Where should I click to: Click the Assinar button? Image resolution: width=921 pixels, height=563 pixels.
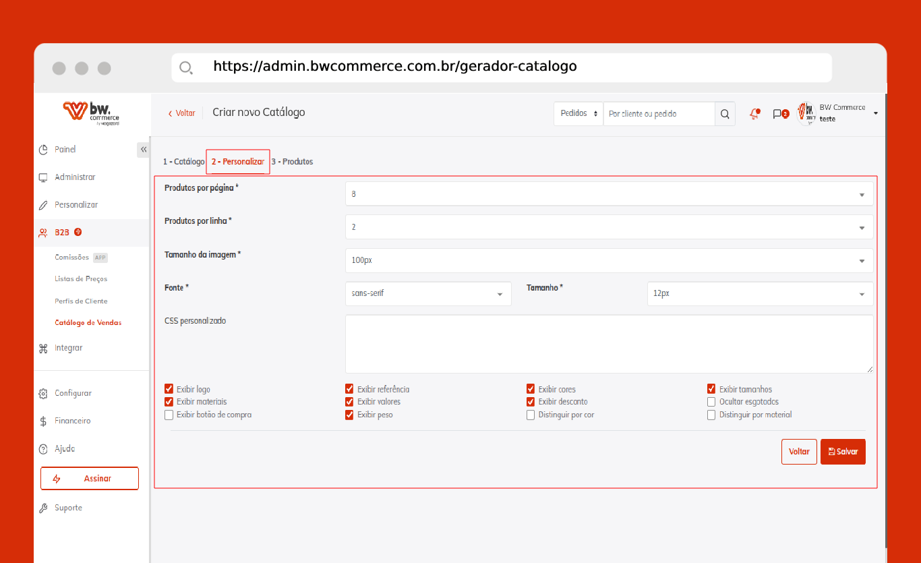click(90, 479)
